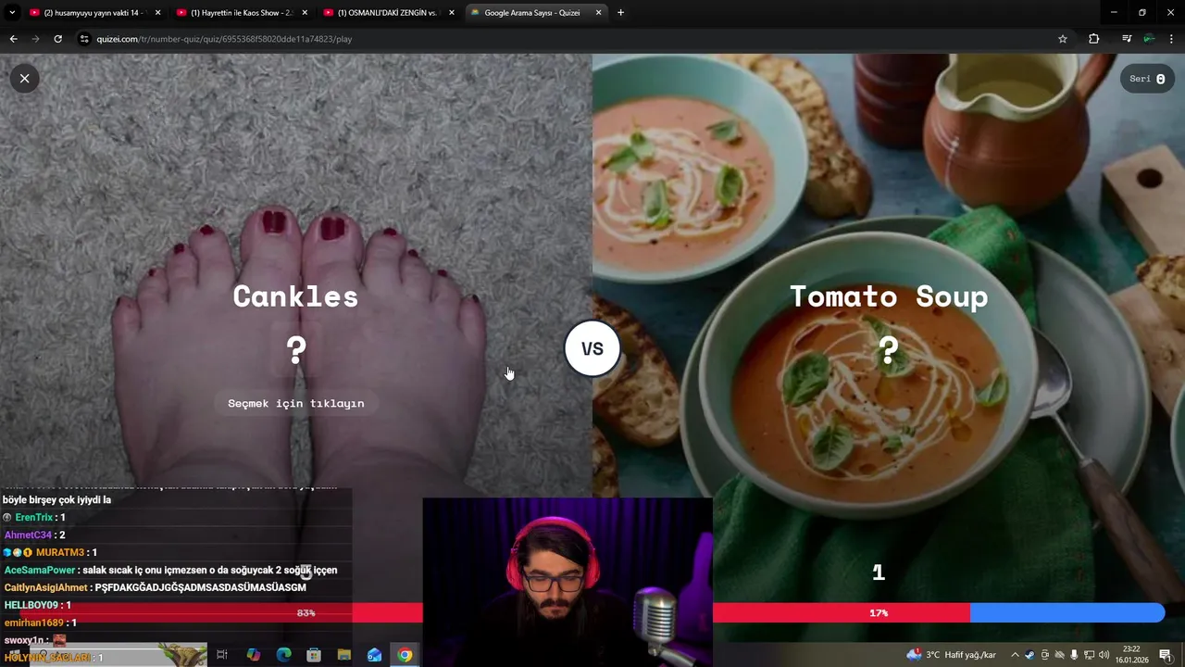Click chat user MURATM3

click(x=60, y=552)
